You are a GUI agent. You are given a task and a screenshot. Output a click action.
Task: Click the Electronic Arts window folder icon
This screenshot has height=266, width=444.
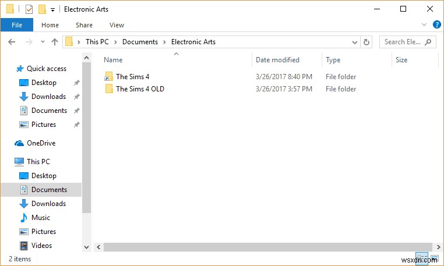pos(10,9)
